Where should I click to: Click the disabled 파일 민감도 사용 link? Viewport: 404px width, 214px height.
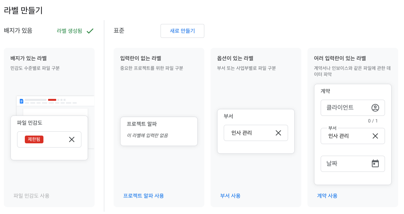point(31,196)
